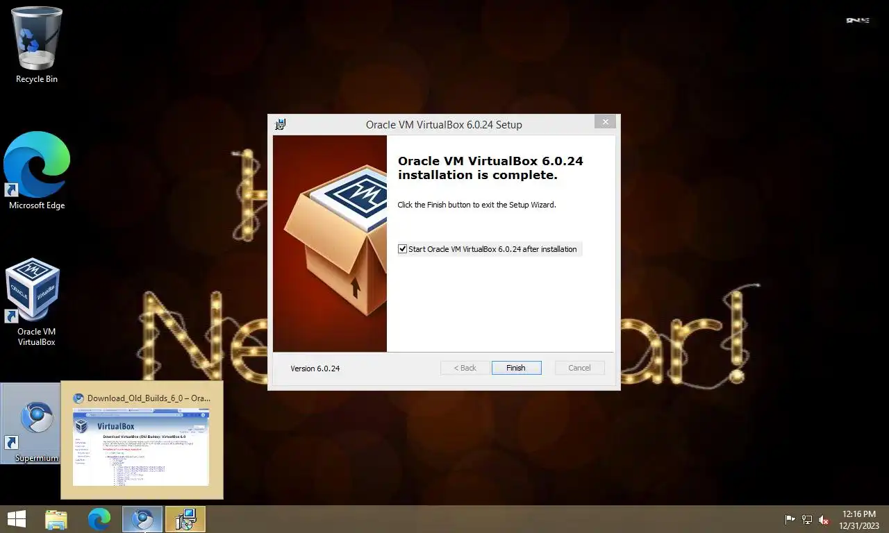
Task: Click the Finish button in Setup wizard
Action: click(x=516, y=368)
